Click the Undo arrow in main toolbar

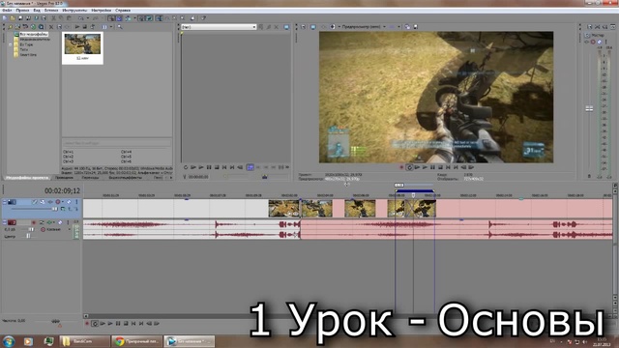[81, 18]
